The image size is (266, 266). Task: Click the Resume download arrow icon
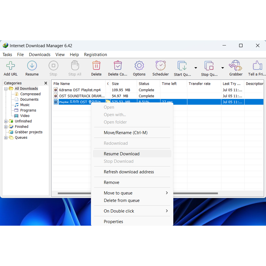(x=32, y=66)
